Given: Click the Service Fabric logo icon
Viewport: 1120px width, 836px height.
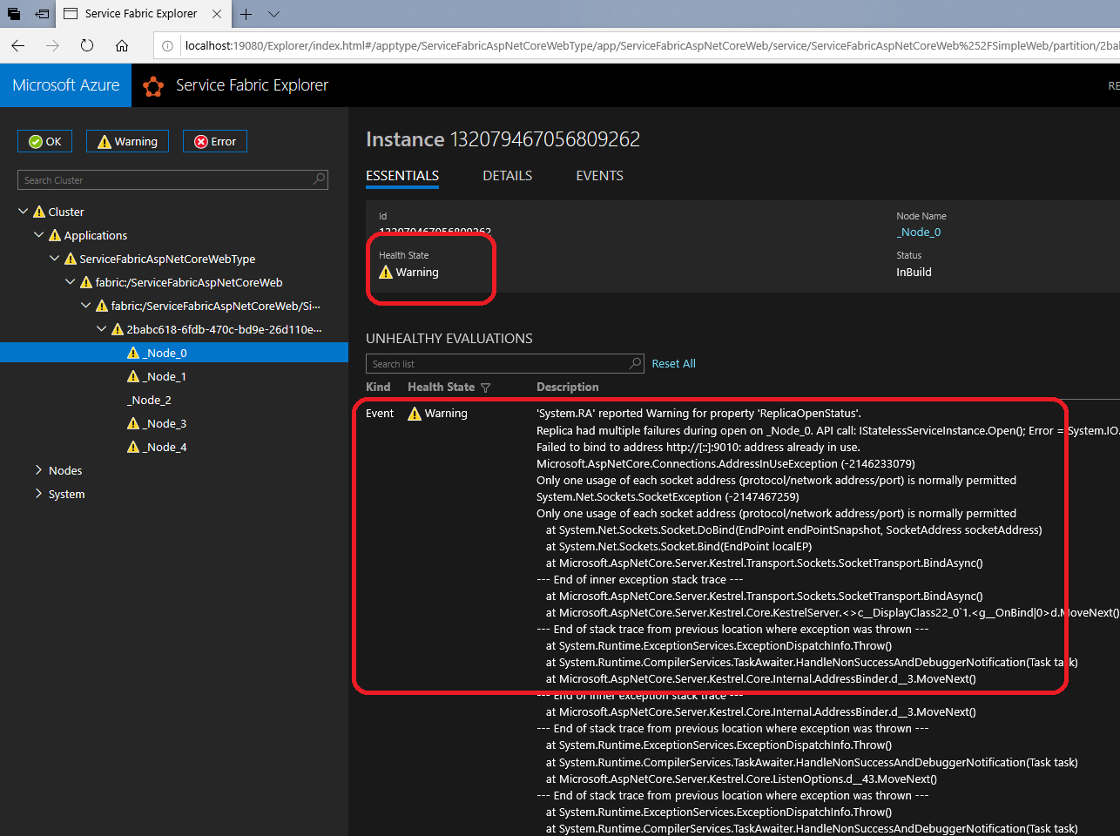Looking at the screenshot, I should click(x=153, y=85).
